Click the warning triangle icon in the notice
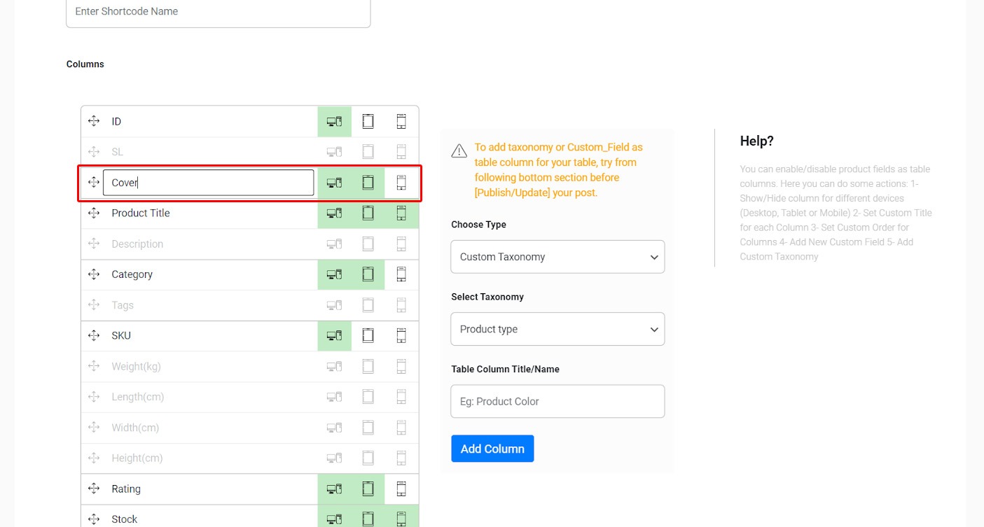Image resolution: width=984 pixels, height=527 pixels. pos(459,150)
